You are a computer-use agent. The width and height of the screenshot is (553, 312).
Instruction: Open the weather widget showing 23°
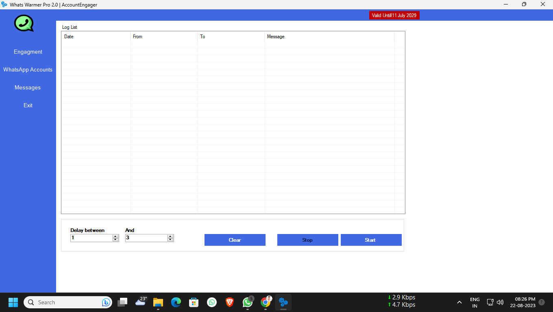(141, 301)
